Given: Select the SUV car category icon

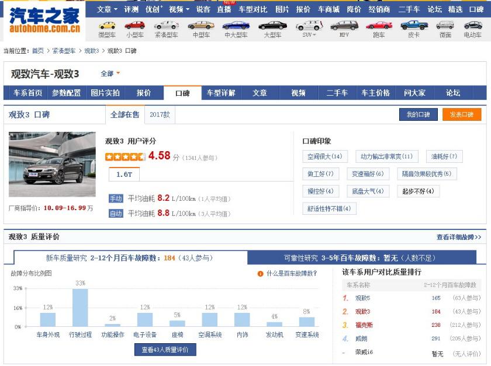Looking at the screenshot, I should pyautogui.click(x=308, y=27).
